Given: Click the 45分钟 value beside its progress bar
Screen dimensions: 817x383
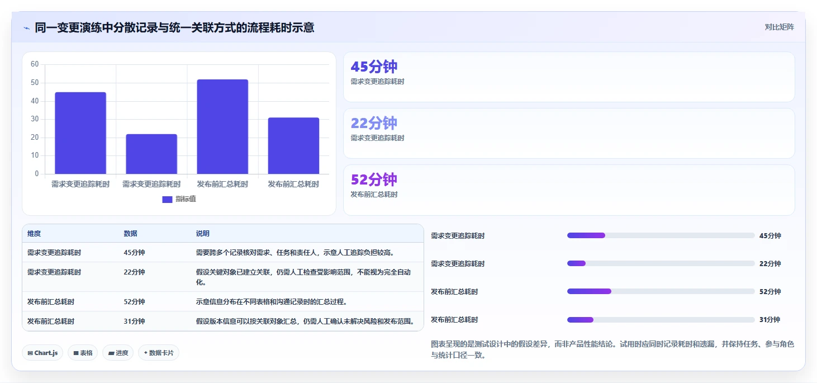Looking at the screenshot, I should point(770,236).
